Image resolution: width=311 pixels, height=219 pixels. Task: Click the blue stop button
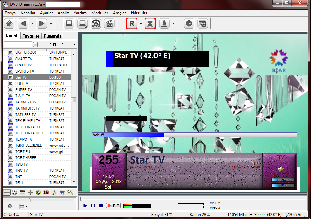(x=101, y=206)
